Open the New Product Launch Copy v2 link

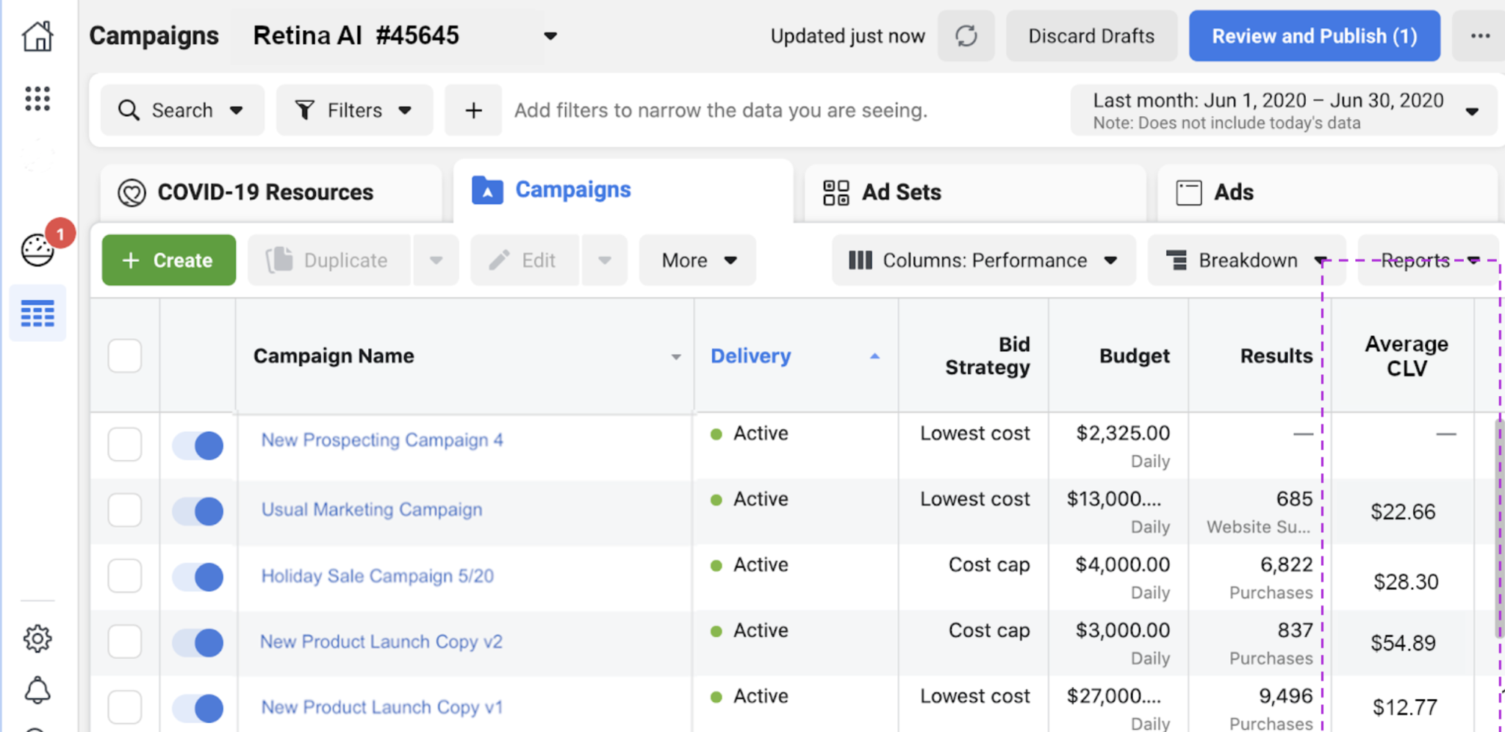381,642
